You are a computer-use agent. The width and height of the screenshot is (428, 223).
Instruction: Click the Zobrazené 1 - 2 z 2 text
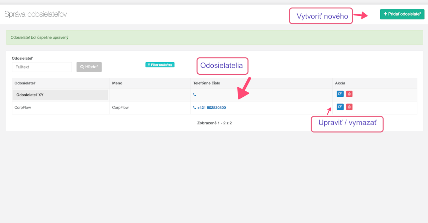[x=214, y=123]
